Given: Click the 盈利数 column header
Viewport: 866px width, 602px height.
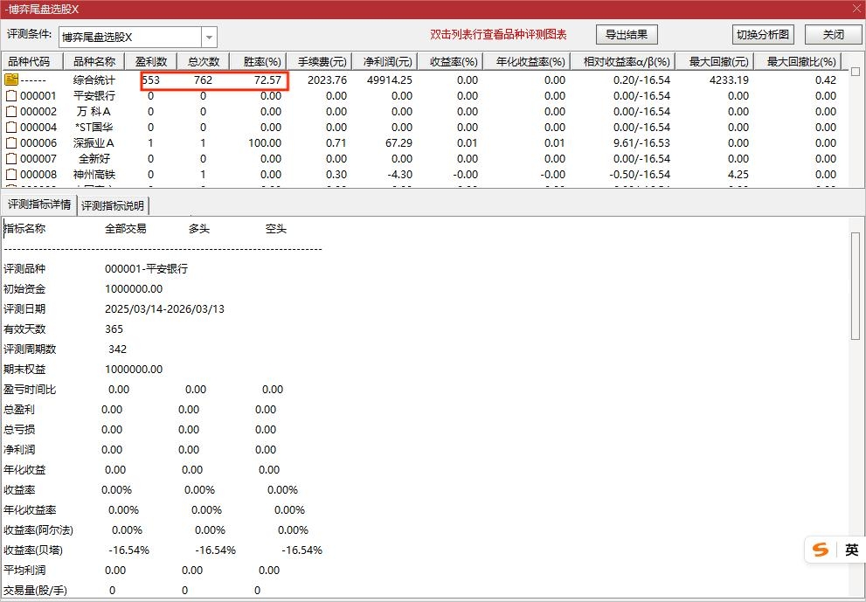Looking at the screenshot, I should [151, 60].
